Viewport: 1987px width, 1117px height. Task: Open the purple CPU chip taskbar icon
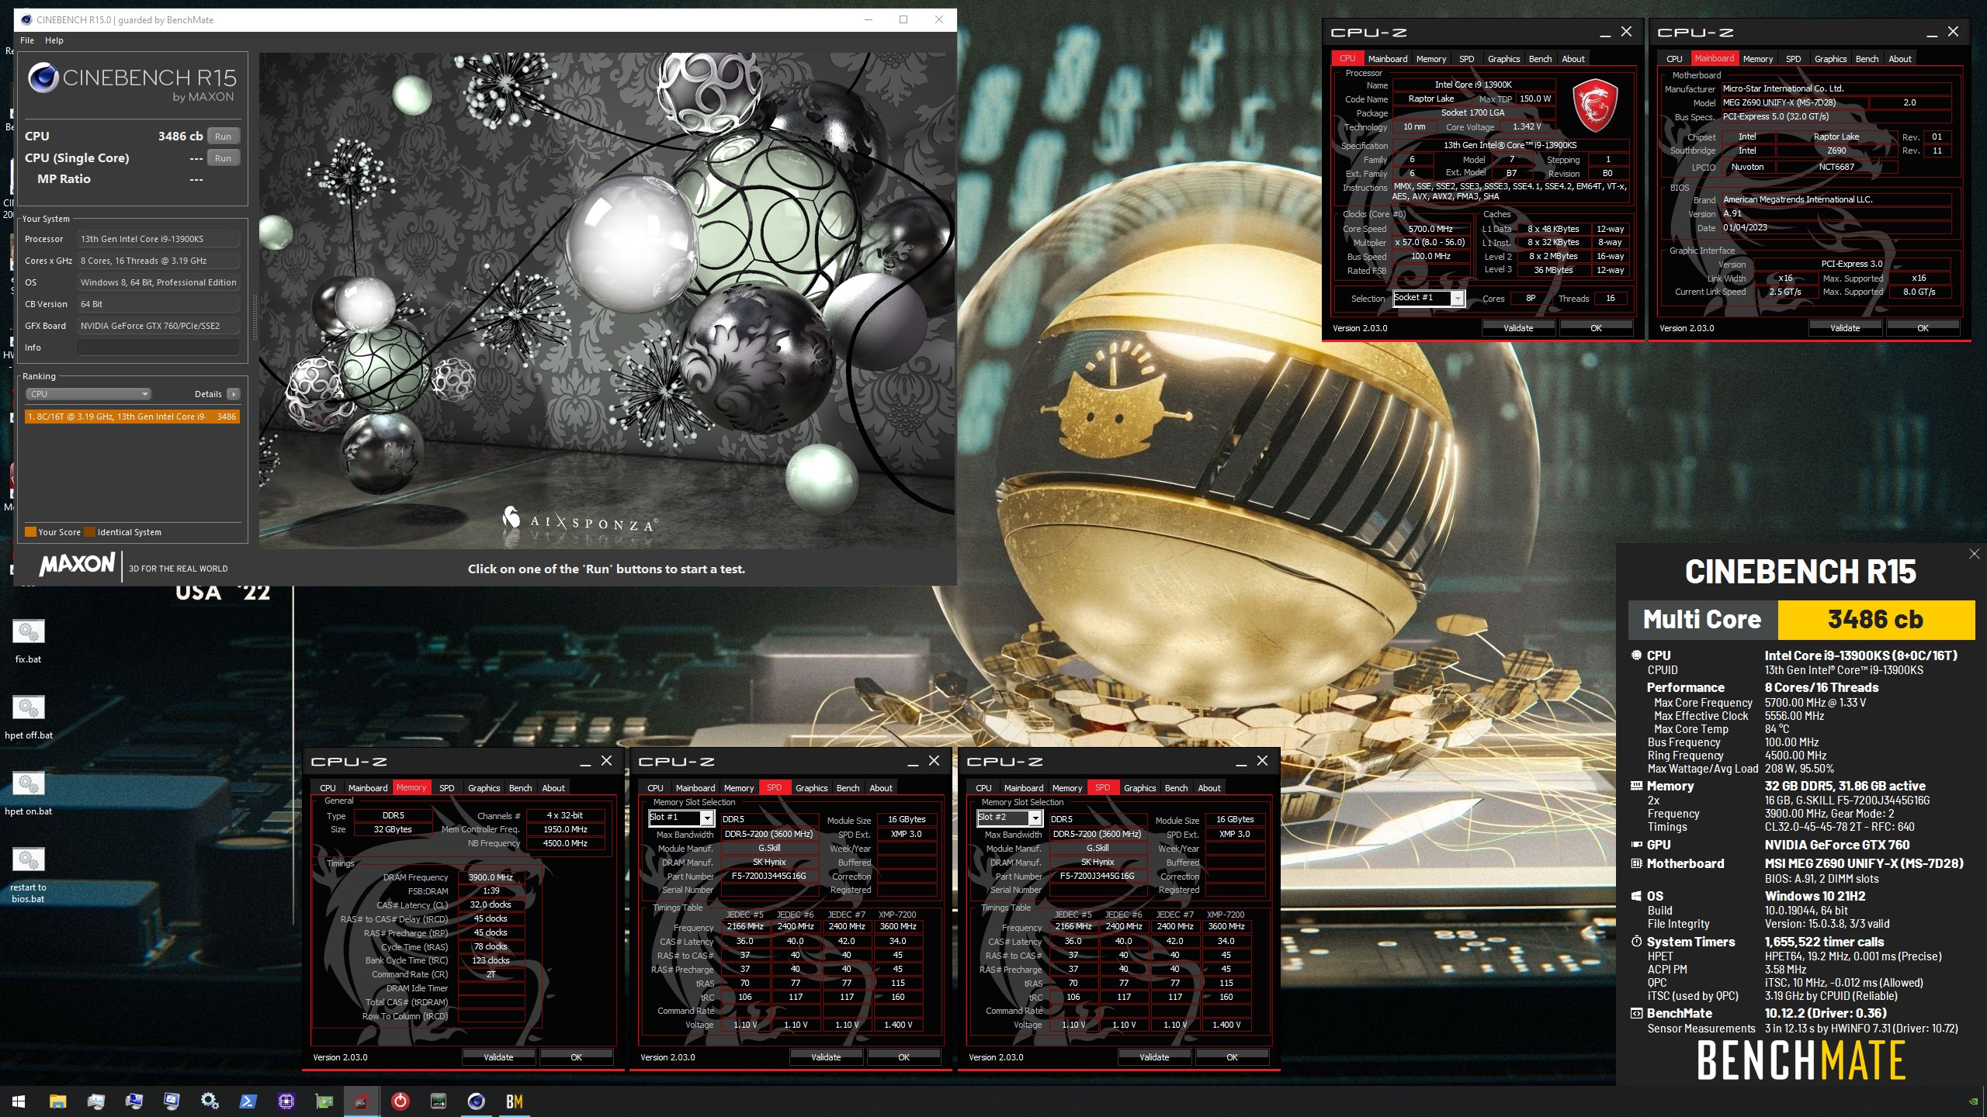coord(286,1101)
